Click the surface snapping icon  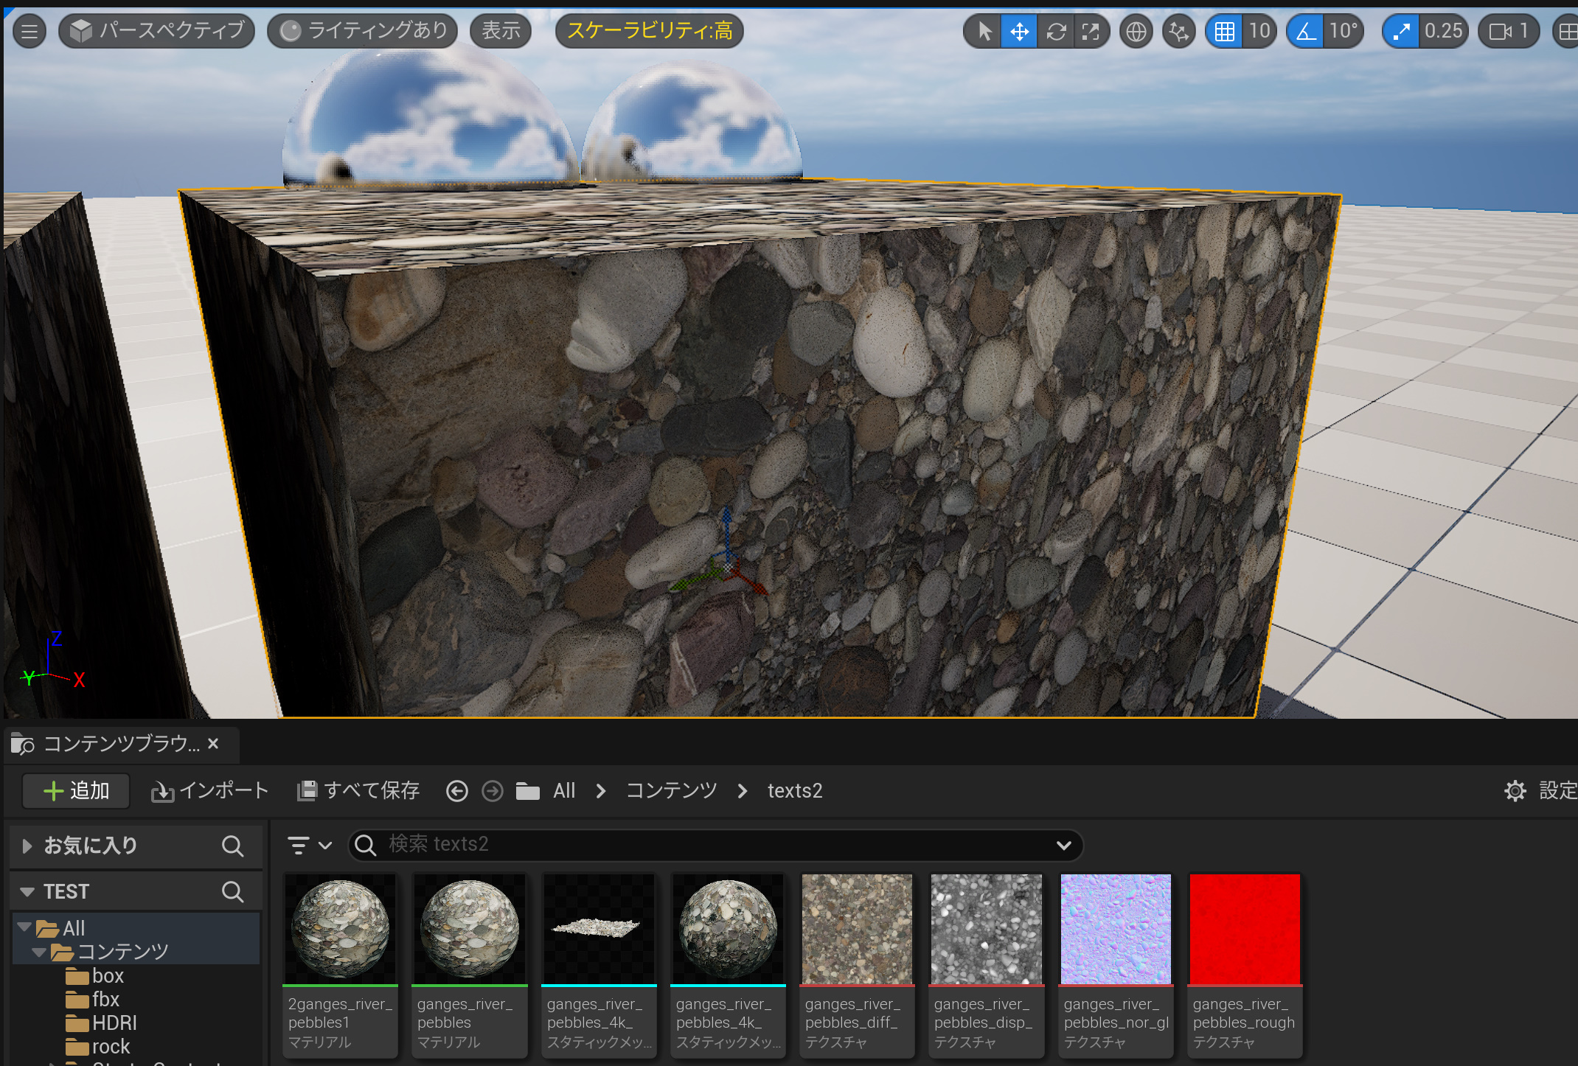(x=1178, y=32)
